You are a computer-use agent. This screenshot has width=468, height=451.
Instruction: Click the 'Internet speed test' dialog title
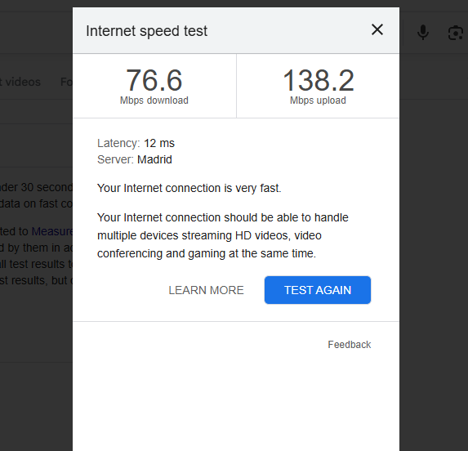[x=146, y=31]
